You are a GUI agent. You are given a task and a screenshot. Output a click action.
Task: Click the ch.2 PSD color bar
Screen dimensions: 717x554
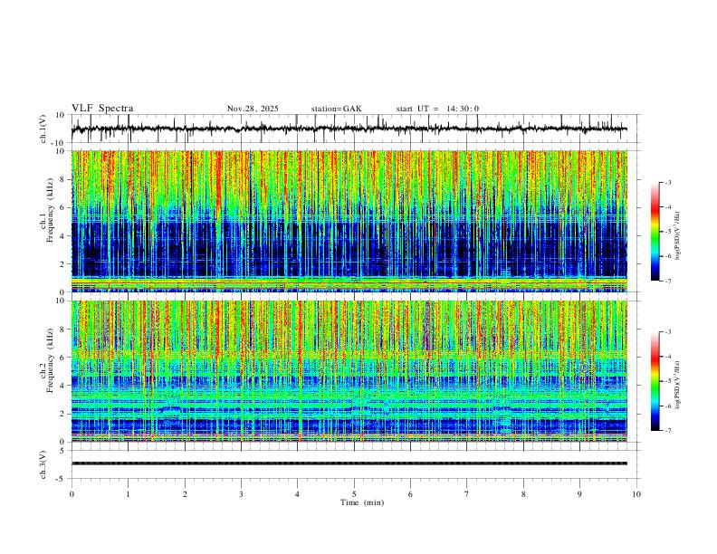pyautogui.click(x=655, y=381)
